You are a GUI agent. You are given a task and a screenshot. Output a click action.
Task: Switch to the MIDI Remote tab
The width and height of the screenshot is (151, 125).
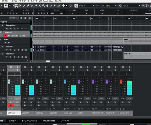point(49,121)
